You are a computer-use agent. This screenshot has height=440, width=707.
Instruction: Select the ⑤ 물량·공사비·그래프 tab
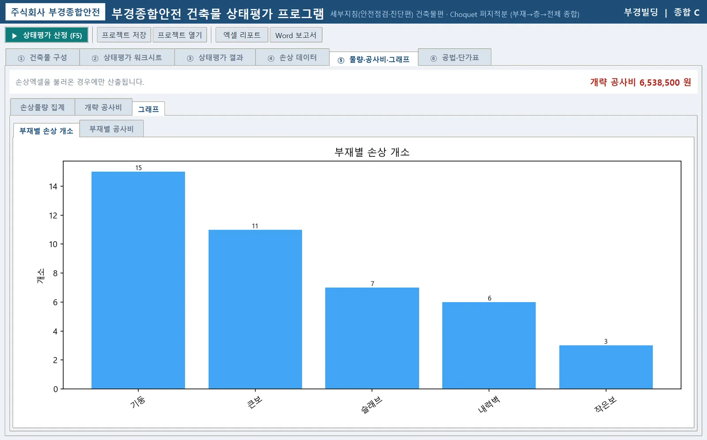tap(374, 59)
